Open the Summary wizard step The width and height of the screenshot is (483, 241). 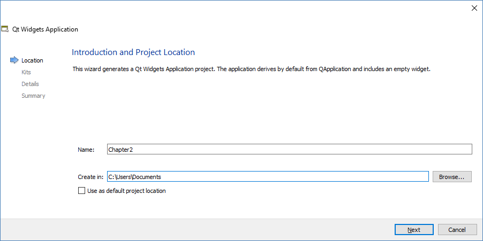coord(33,96)
